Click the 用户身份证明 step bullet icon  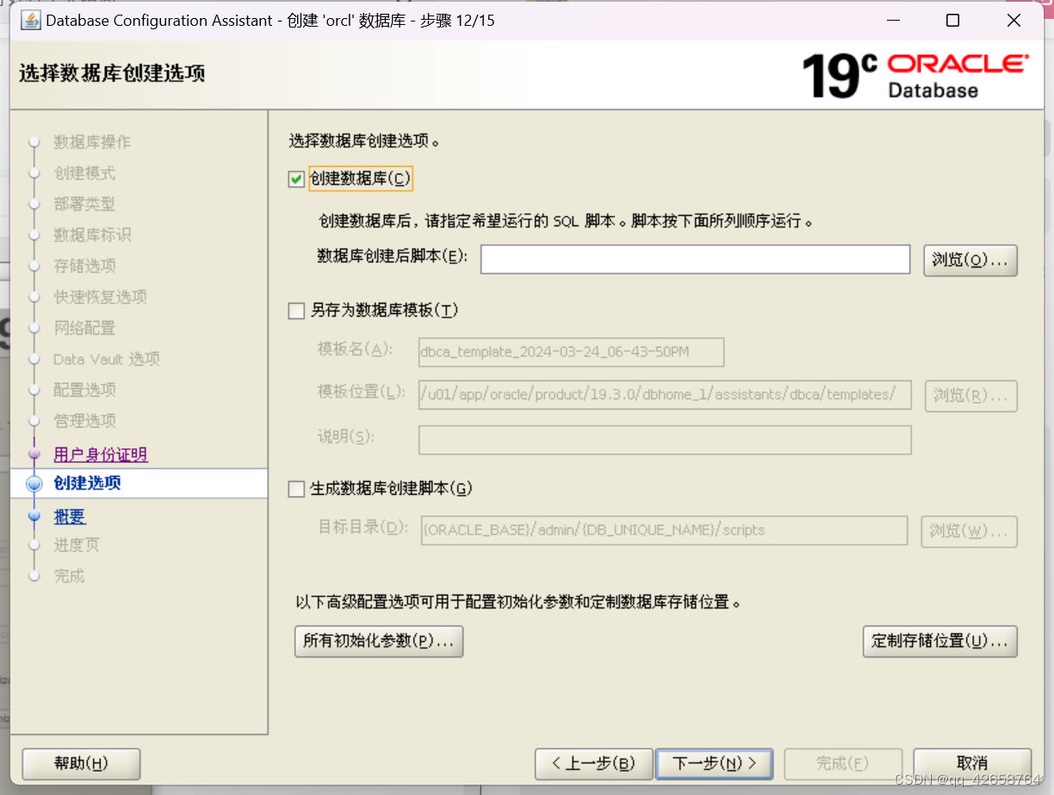[34, 453]
